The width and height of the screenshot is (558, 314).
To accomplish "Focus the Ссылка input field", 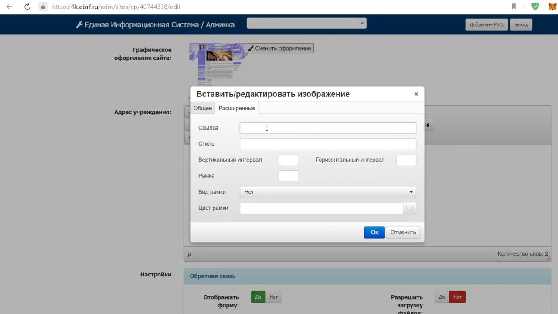I will (328, 128).
